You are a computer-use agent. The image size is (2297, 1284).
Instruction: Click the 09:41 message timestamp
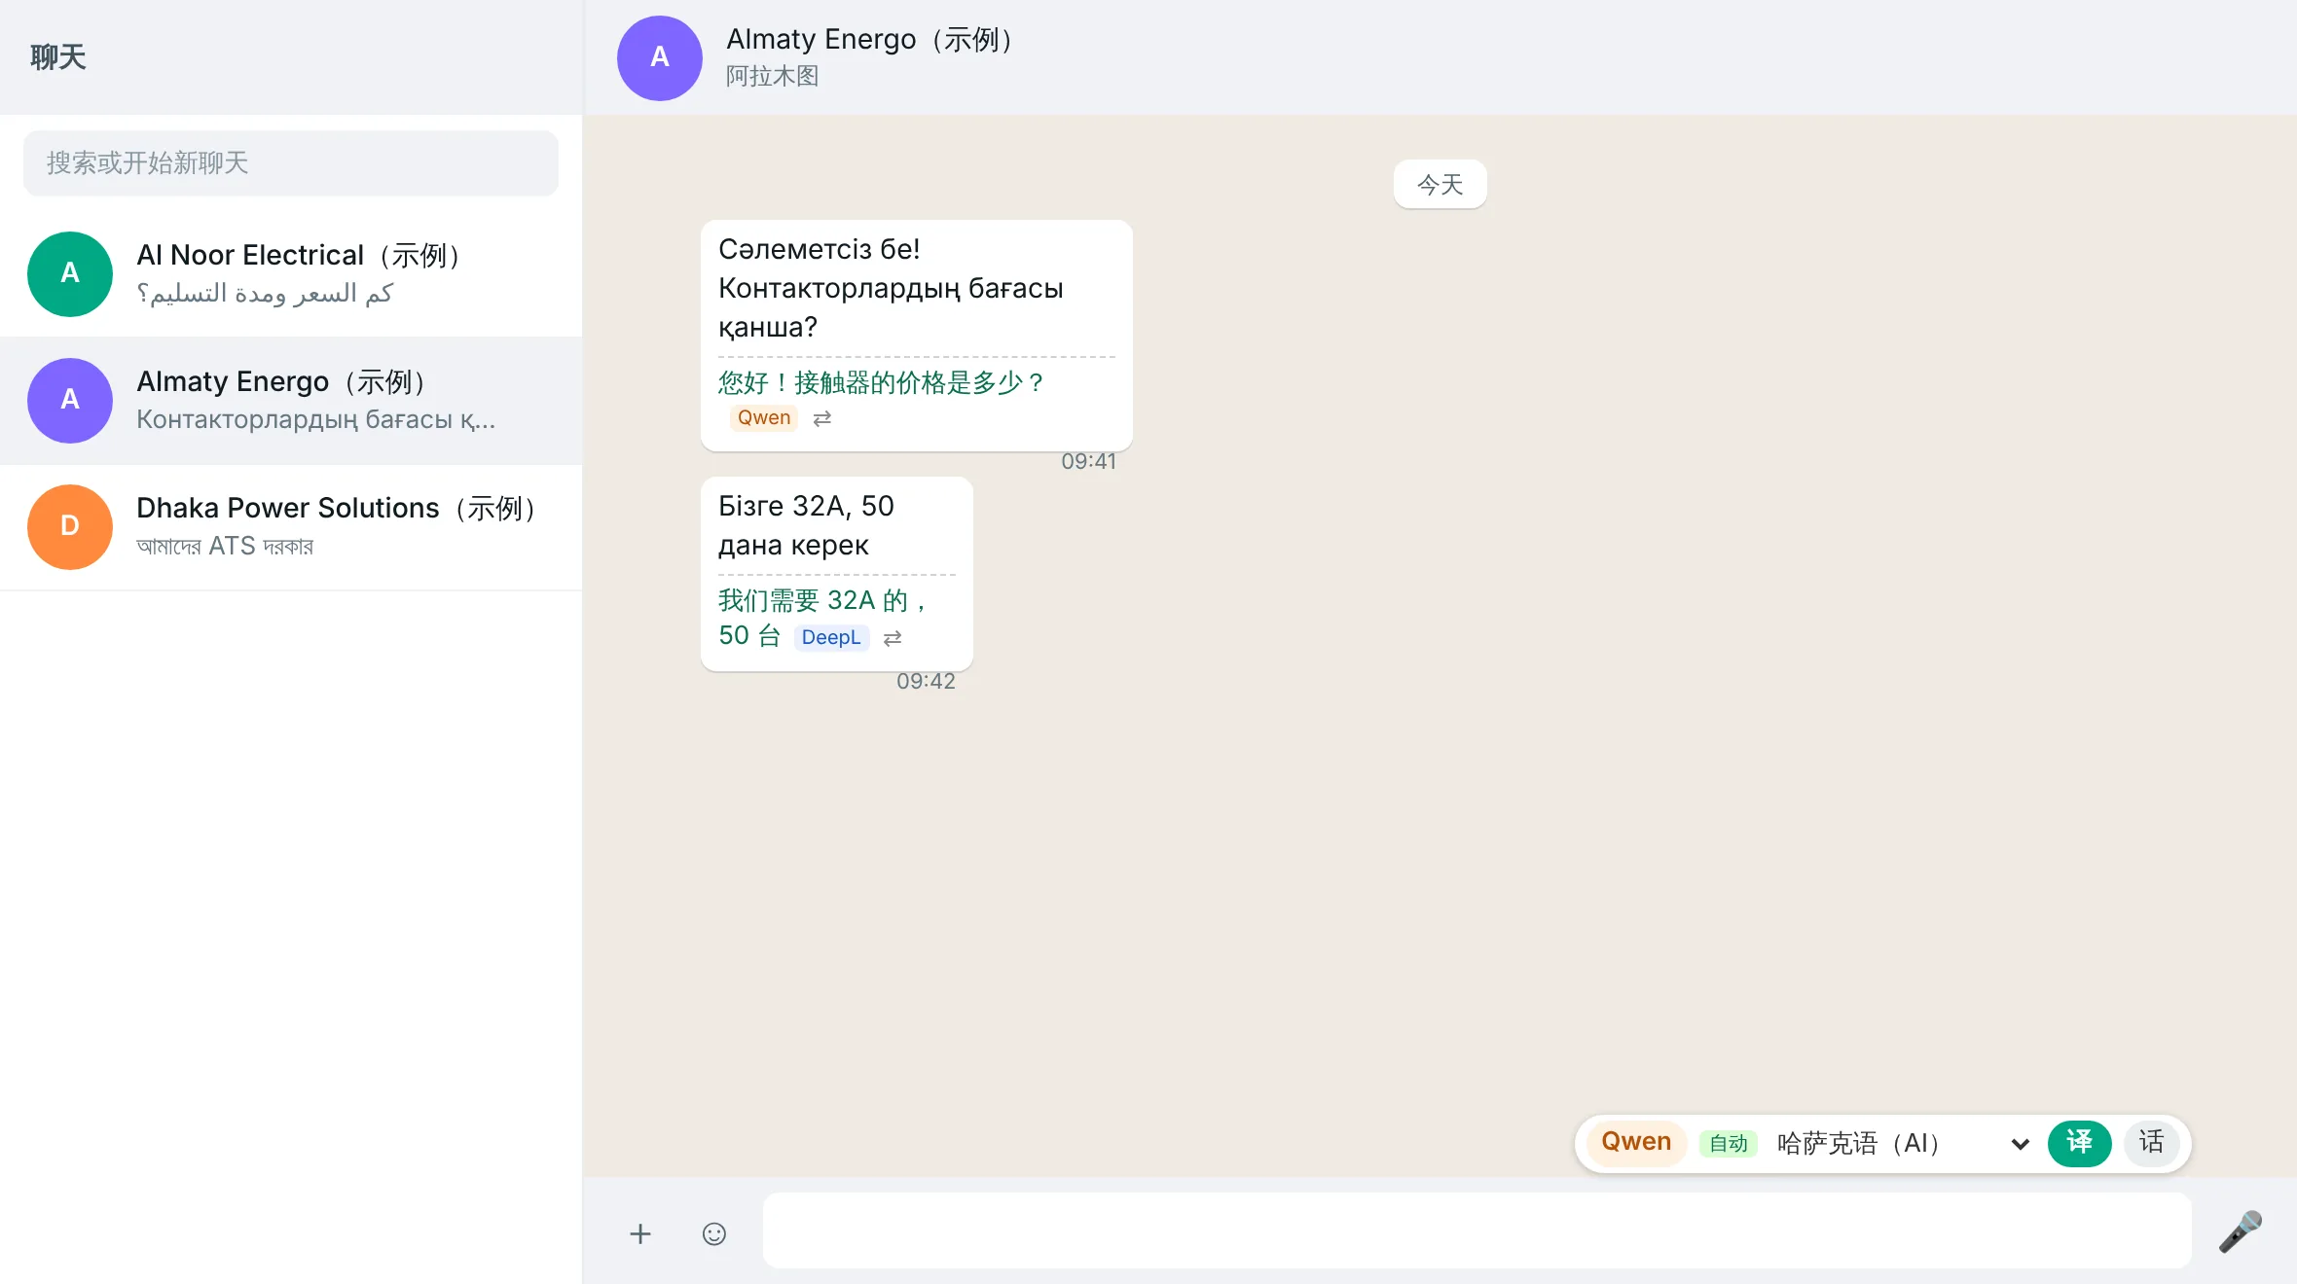click(x=1088, y=461)
